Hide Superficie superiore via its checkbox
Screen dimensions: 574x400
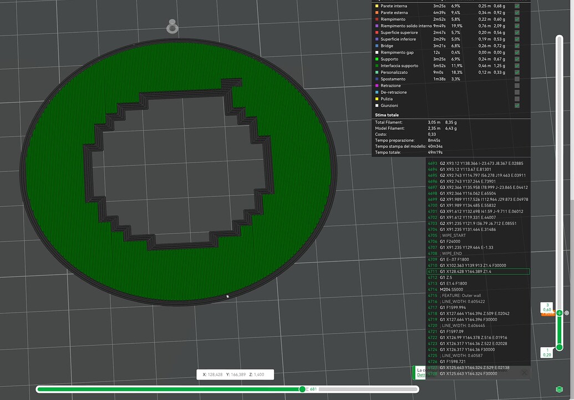coord(517,32)
